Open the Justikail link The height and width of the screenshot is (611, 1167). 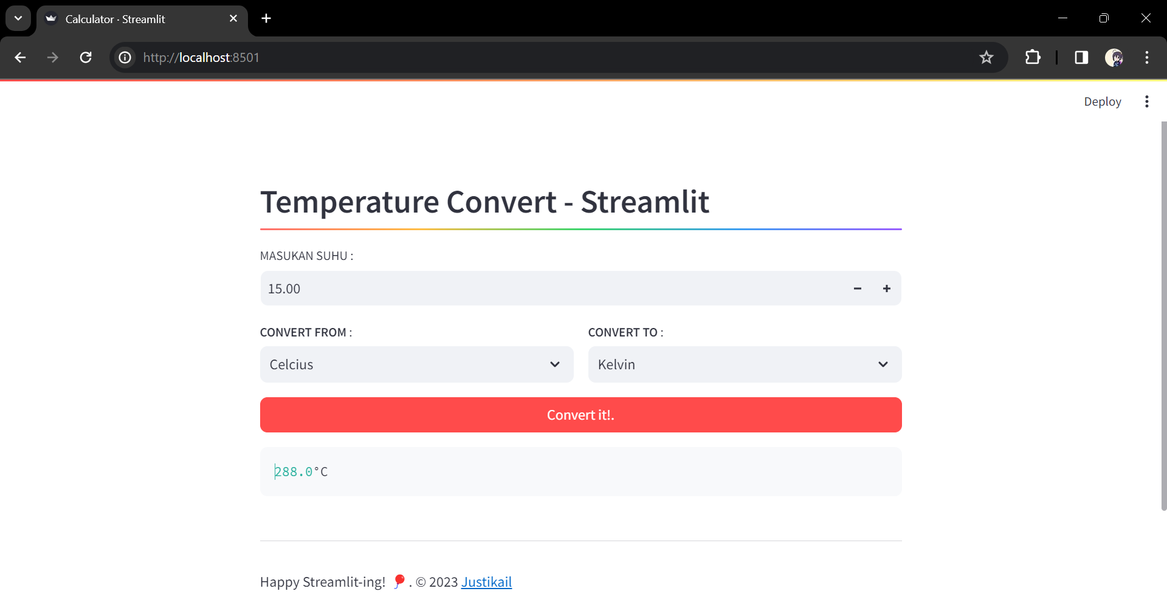click(x=486, y=582)
